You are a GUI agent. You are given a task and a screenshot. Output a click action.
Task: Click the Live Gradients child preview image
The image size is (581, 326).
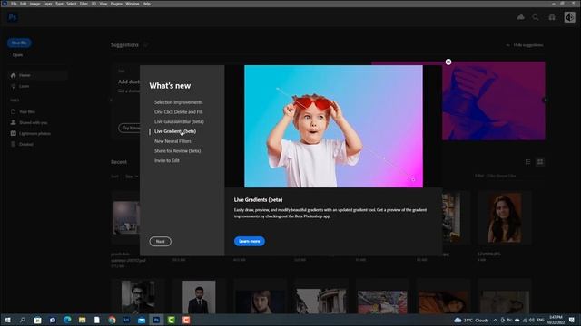point(333,127)
